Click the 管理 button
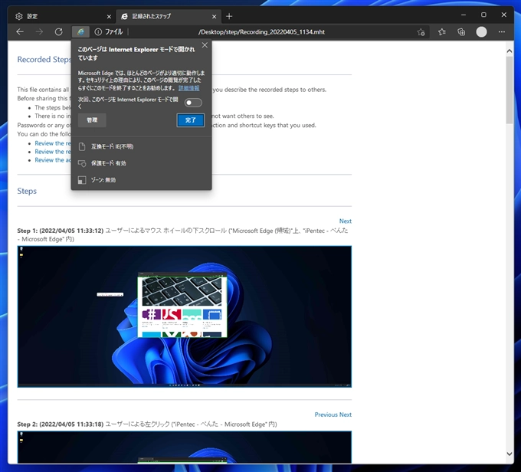Image resolution: width=521 pixels, height=472 pixels. point(92,120)
